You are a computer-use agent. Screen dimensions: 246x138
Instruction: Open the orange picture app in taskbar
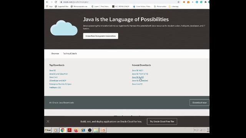(103, 130)
